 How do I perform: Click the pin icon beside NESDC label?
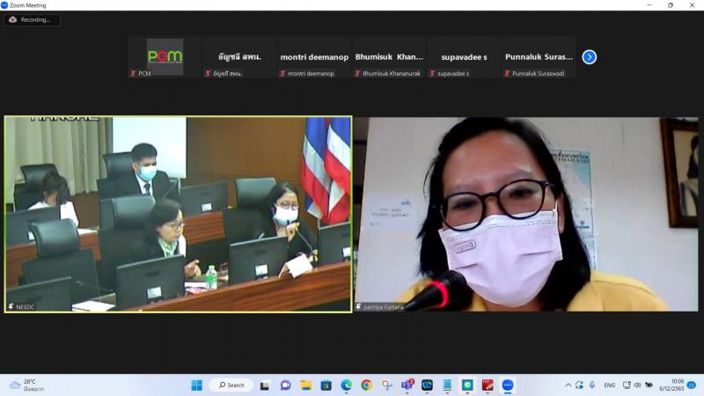(11, 306)
